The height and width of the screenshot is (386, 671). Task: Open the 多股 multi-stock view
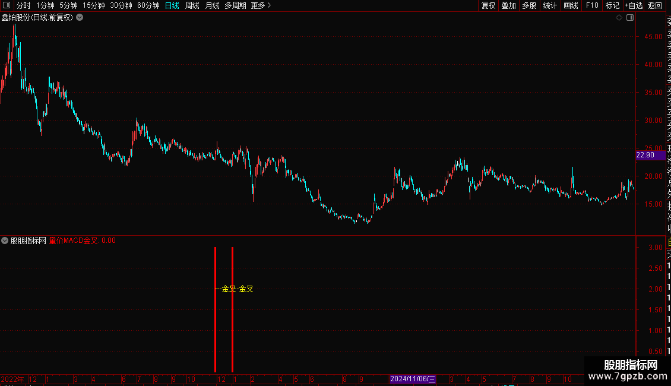point(529,5)
